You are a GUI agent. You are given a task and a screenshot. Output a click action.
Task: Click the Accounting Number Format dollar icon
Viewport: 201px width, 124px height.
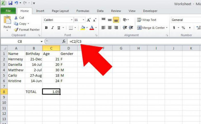(x=174, y=27)
